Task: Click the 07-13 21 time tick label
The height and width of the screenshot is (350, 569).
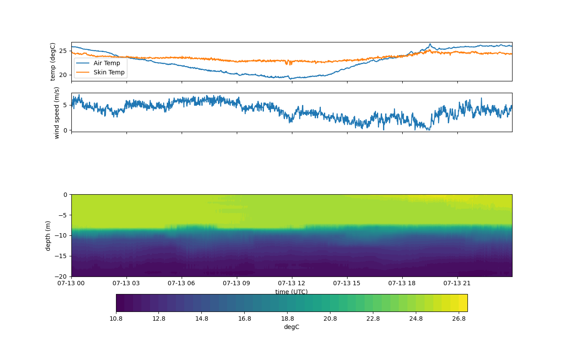Action: [x=457, y=283]
